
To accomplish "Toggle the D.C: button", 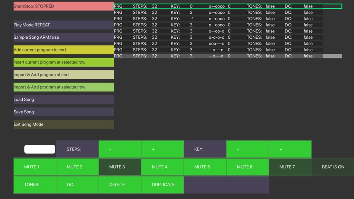I will pos(78,184).
